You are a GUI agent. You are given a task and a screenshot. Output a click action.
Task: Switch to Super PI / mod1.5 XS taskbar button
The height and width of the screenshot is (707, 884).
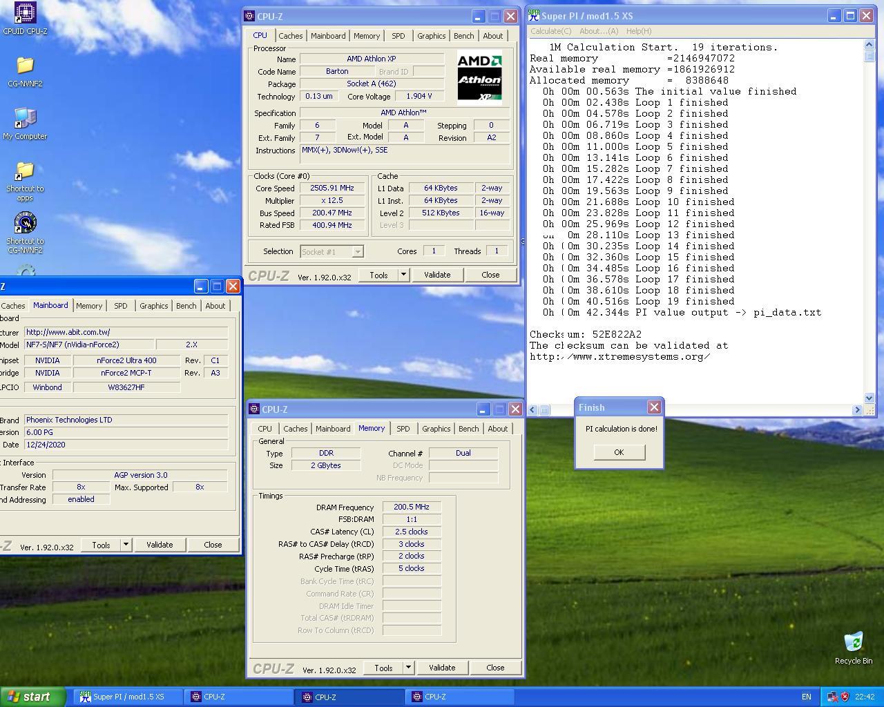click(128, 697)
